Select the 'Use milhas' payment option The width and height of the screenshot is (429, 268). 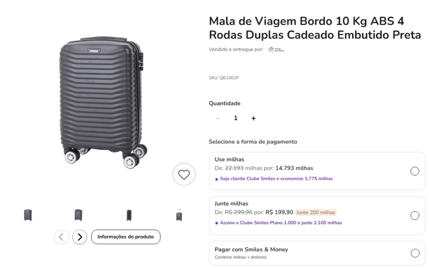[x=414, y=171]
